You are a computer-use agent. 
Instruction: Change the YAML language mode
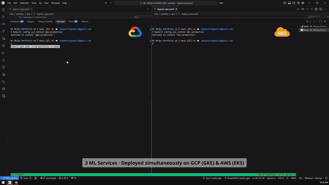[294, 178]
